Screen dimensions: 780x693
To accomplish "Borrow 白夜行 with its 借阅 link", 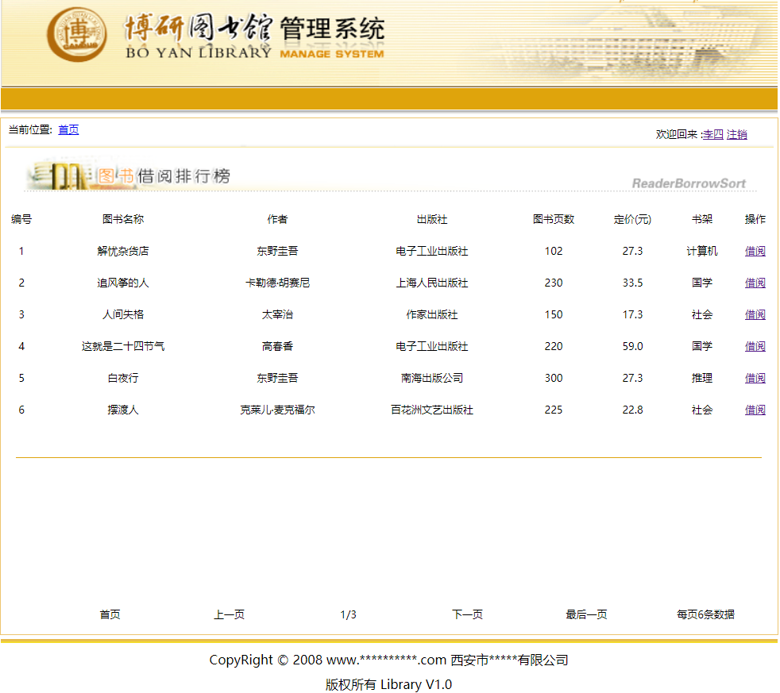I will [x=755, y=379].
